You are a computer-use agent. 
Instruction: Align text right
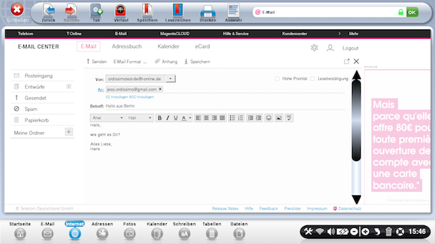pos(214,118)
